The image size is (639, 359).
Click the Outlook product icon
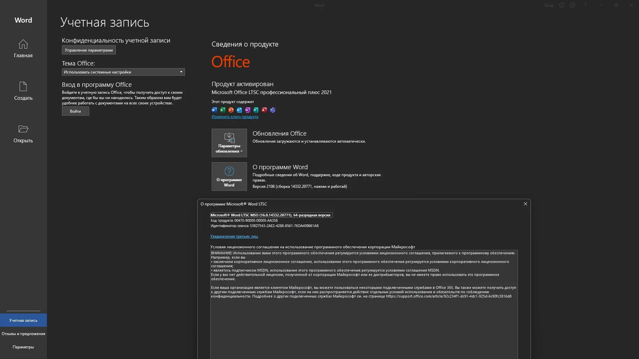pyautogui.click(x=239, y=110)
